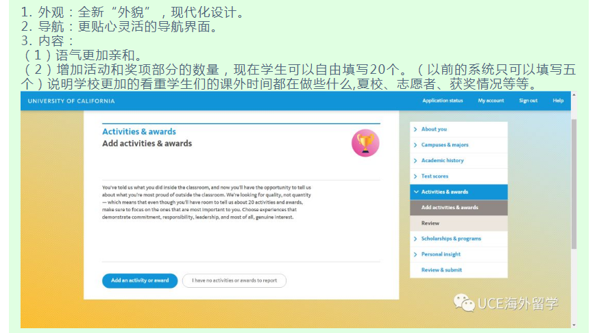The width and height of the screenshot is (597, 333).
Task: Collapse the highlighted Activities & awards sidebar section
Action: (x=444, y=192)
